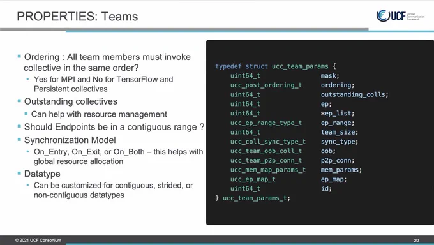The height and width of the screenshot is (245, 434).
Task: Click "Can help with resource management" sub-bullet
Action: (x=99, y=114)
